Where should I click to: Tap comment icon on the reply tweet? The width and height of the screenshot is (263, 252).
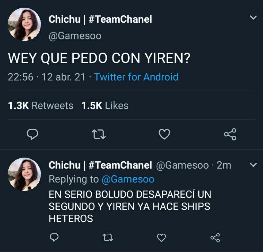pyautogui.click(x=54, y=237)
